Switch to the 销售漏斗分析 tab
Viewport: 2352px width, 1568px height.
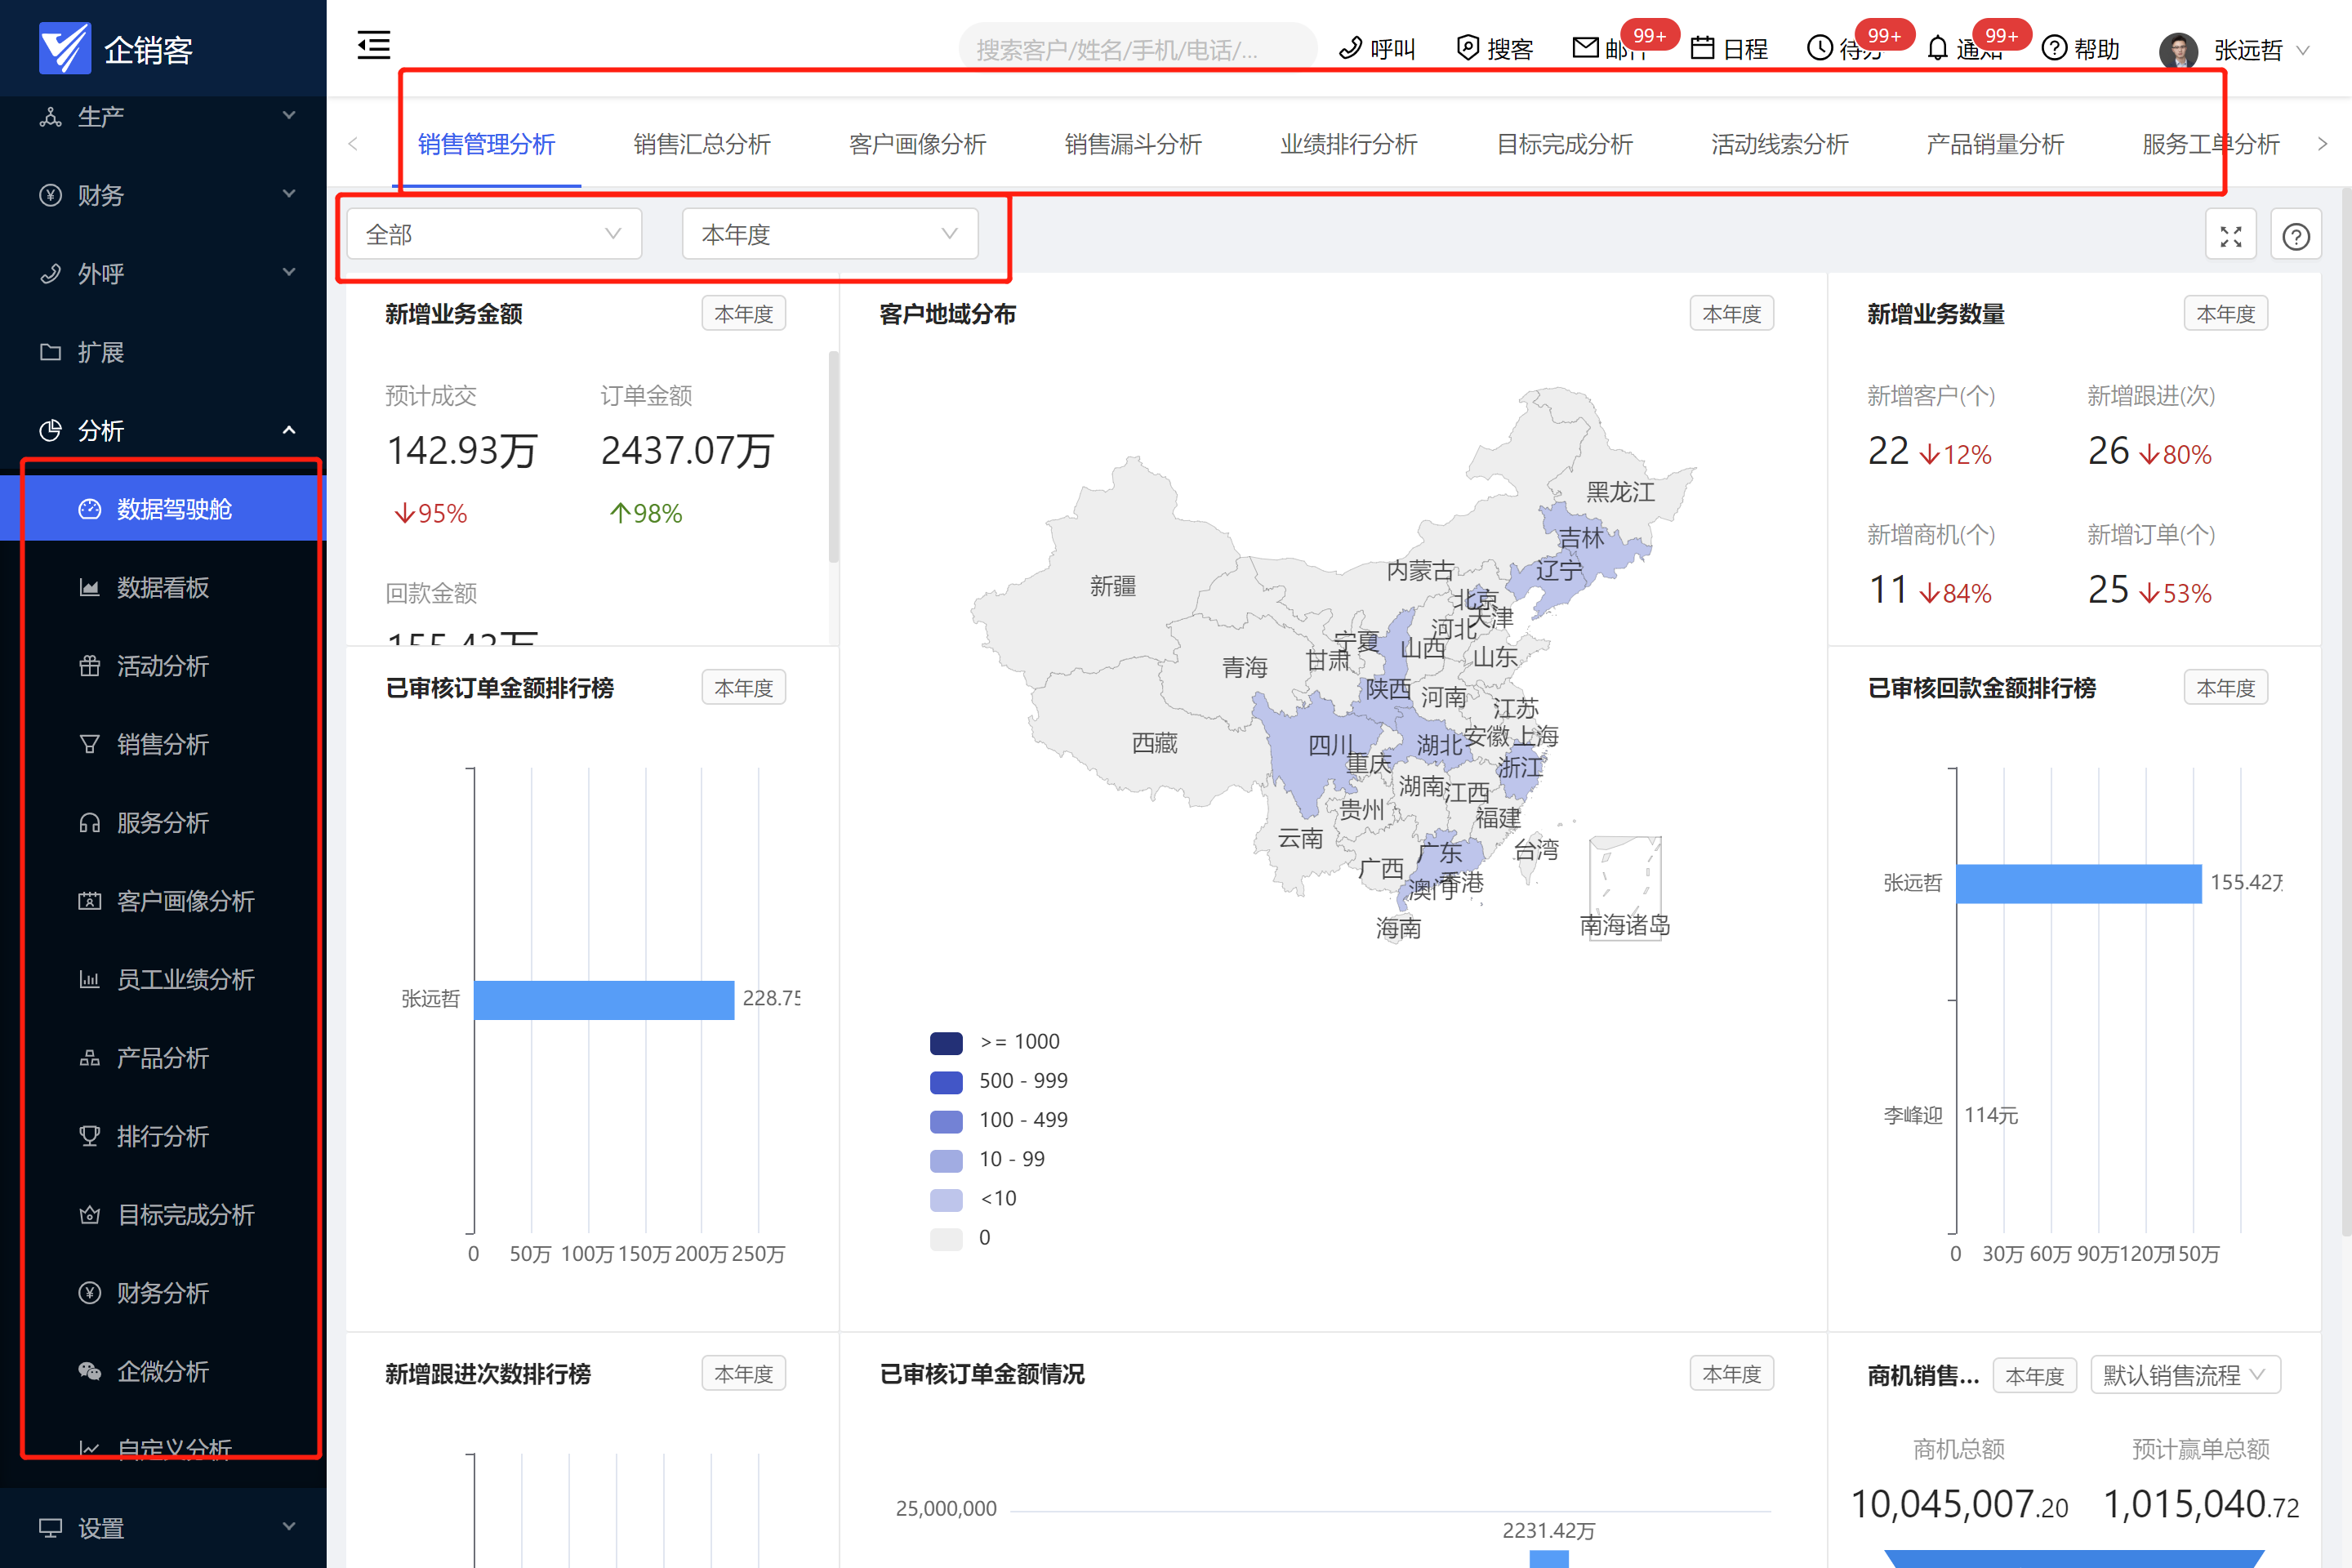coord(1133,144)
